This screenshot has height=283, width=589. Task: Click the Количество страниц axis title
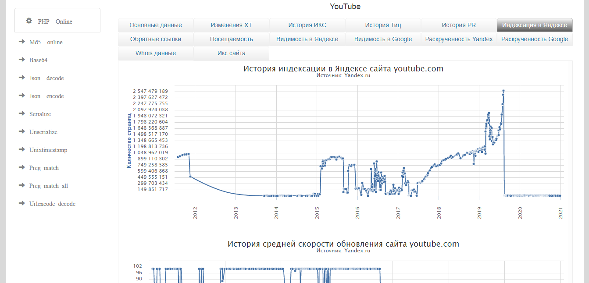click(129, 140)
